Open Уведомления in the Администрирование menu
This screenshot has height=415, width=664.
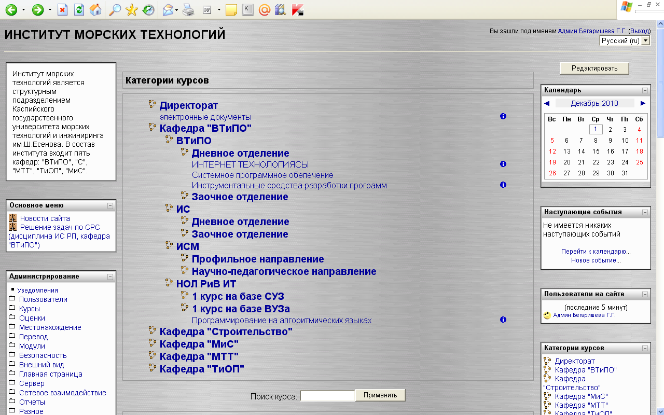[37, 290]
